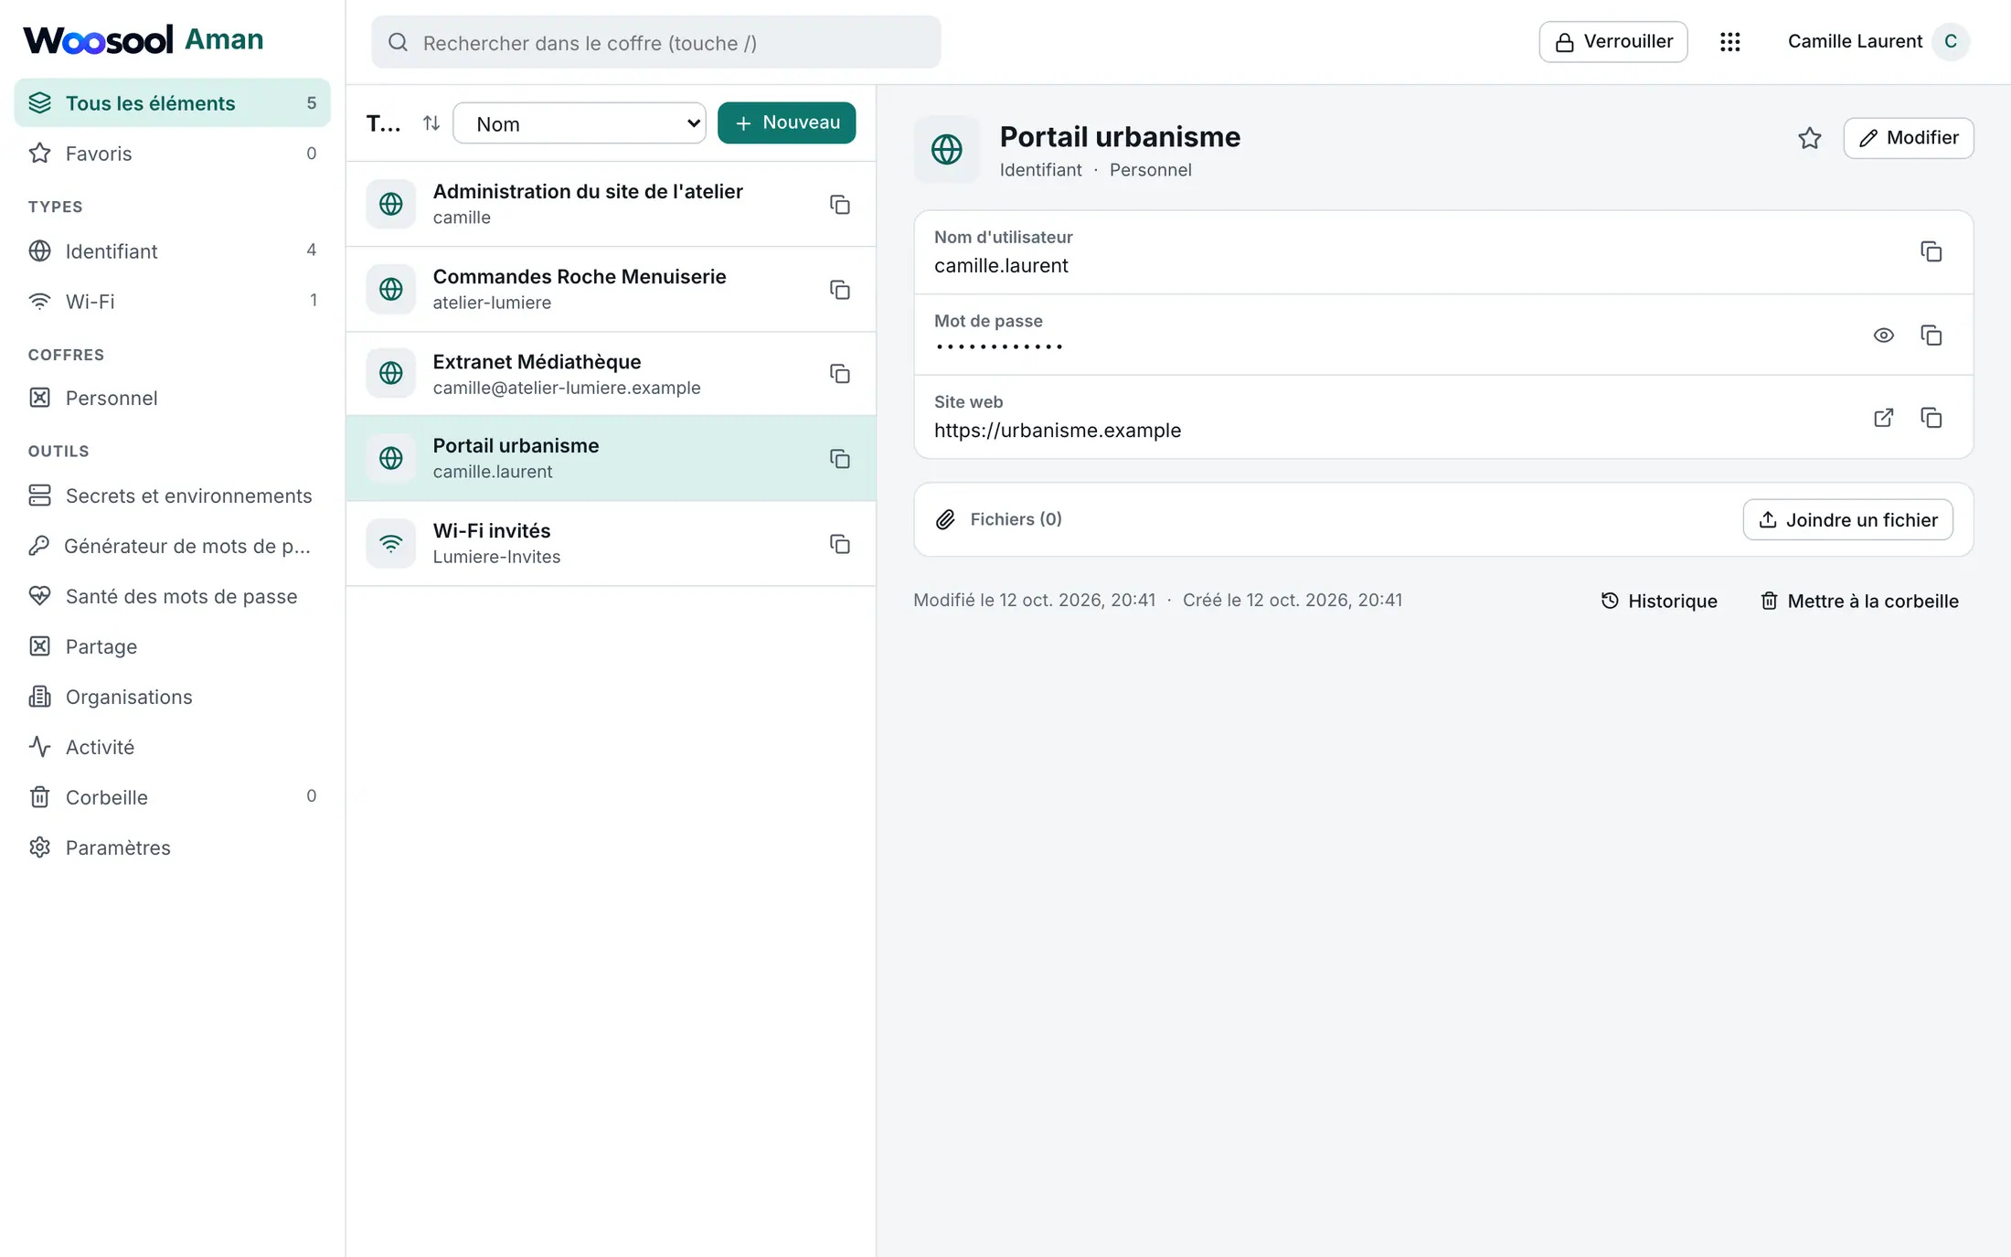Viewport: 2011px width, 1257px height.
Task: Copy the Portail urbanisme list entry
Action: [x=839, y=459]
